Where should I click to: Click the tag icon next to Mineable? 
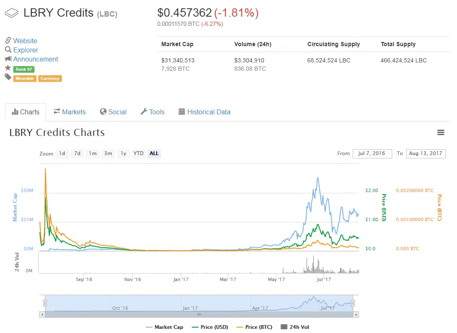pos(8,77)
